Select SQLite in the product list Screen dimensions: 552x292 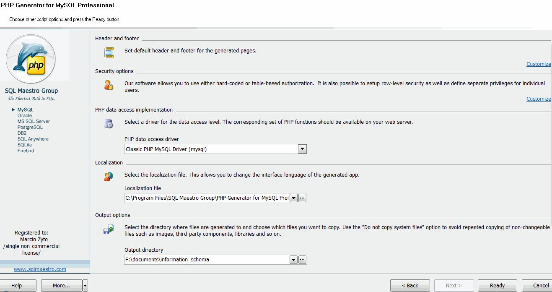coord(25,145)
